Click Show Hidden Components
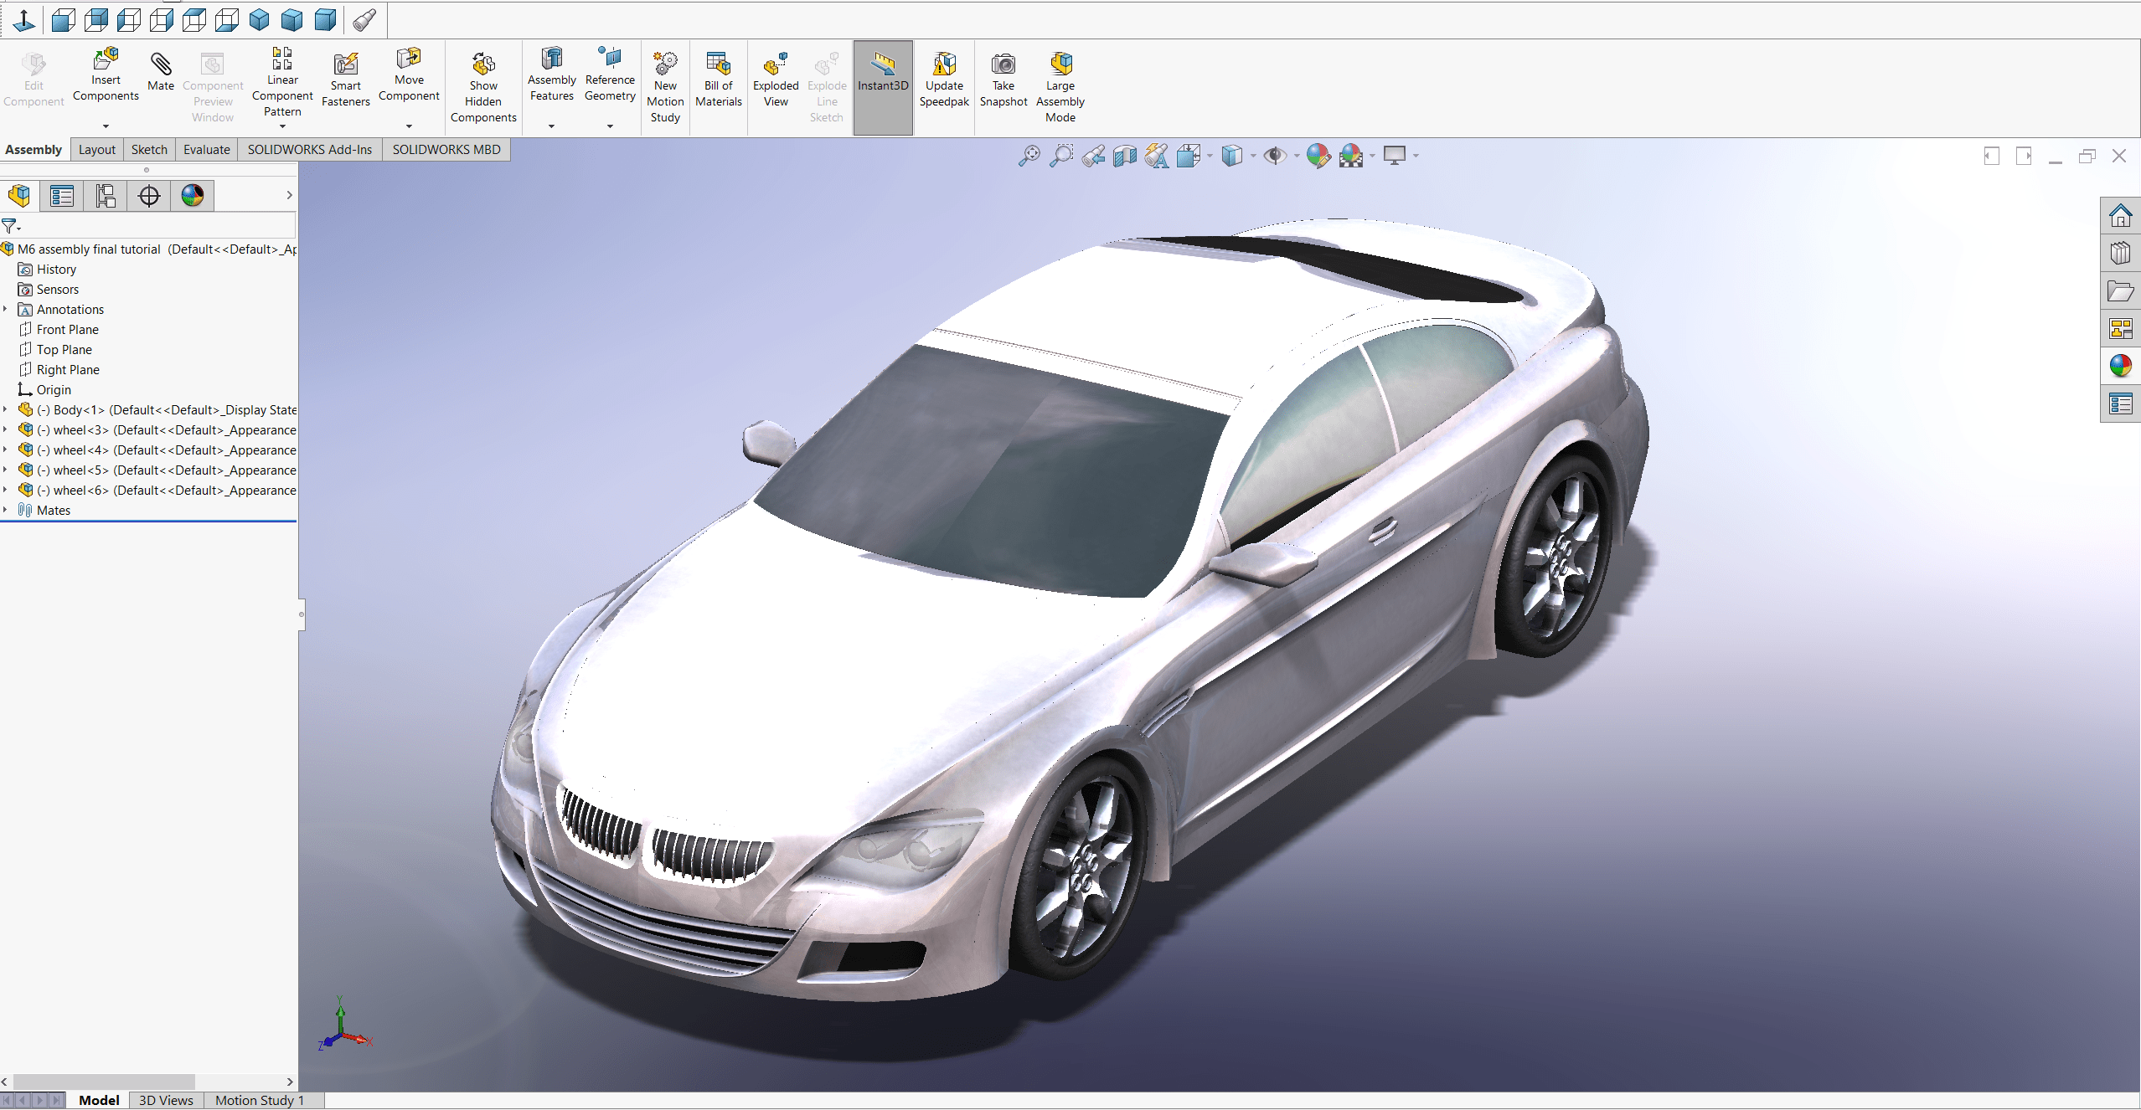 pyautogui.click(x=483, y=88)
